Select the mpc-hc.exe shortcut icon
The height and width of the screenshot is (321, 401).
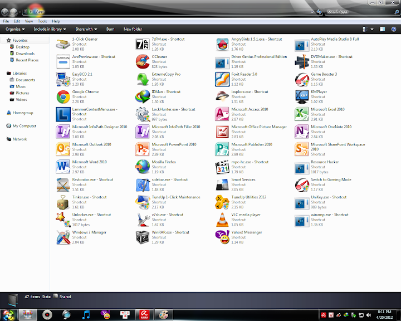(222, 167)
